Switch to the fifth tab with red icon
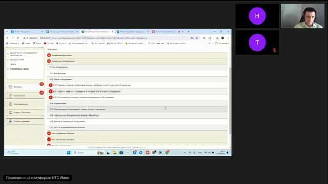 coord(168,32)
